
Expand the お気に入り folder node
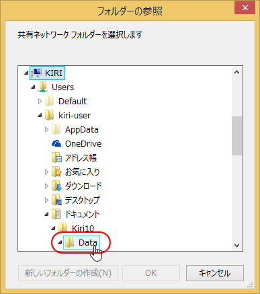click(x=46, y=172)
